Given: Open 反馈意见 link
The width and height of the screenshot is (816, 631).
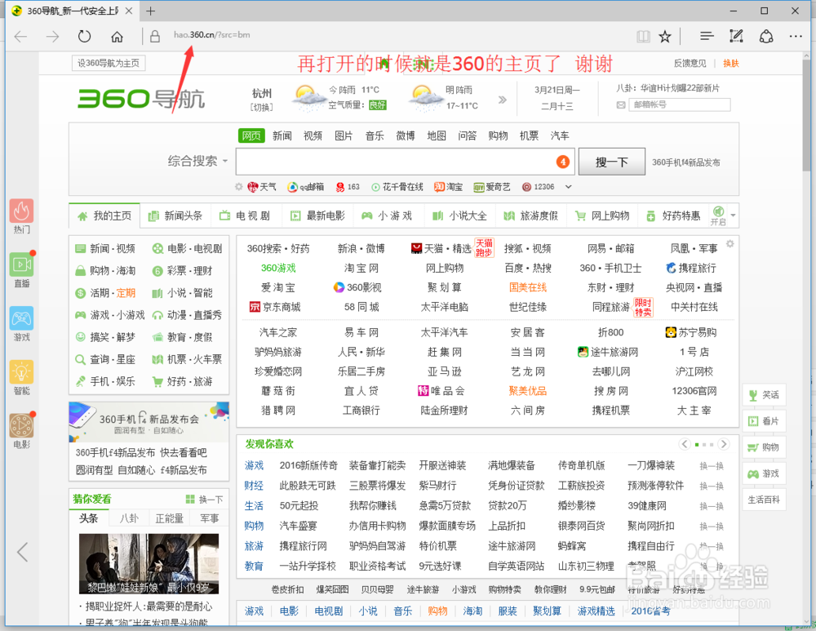Looking at the screenshot, I should click(x=690, y=63).
